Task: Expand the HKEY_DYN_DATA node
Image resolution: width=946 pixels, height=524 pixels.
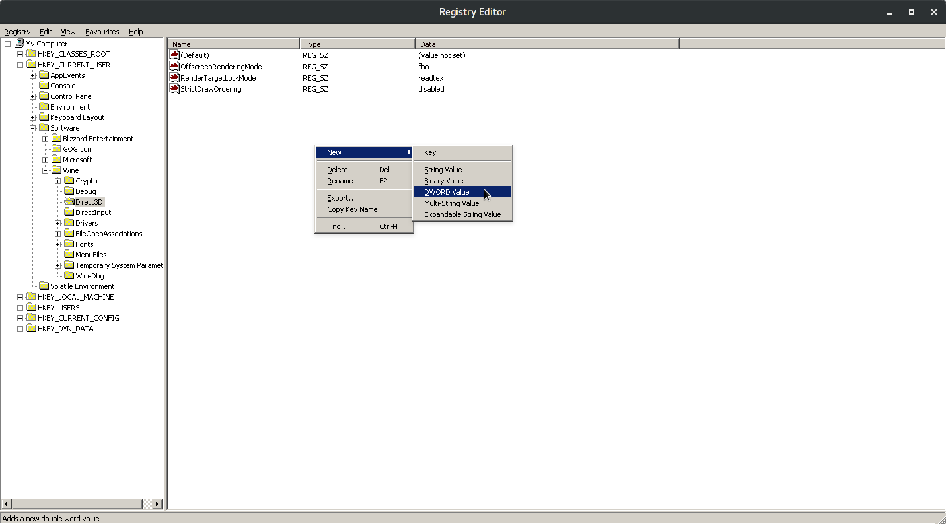Action: tap(20, 329)
